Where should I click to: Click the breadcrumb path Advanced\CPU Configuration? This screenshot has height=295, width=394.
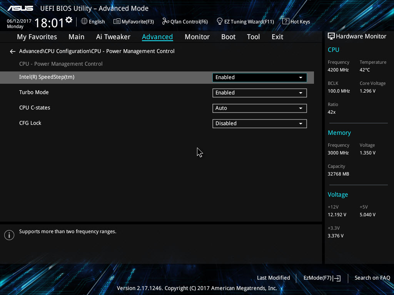point(97,51)
